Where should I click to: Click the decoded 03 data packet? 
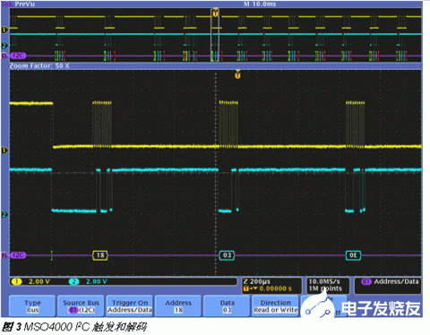point(227,255)
